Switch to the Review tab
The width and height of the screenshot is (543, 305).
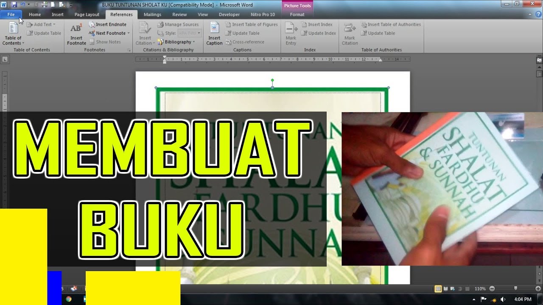[x=179, y=14]
